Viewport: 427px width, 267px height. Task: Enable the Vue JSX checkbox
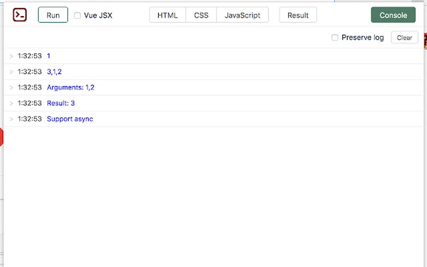77,15
